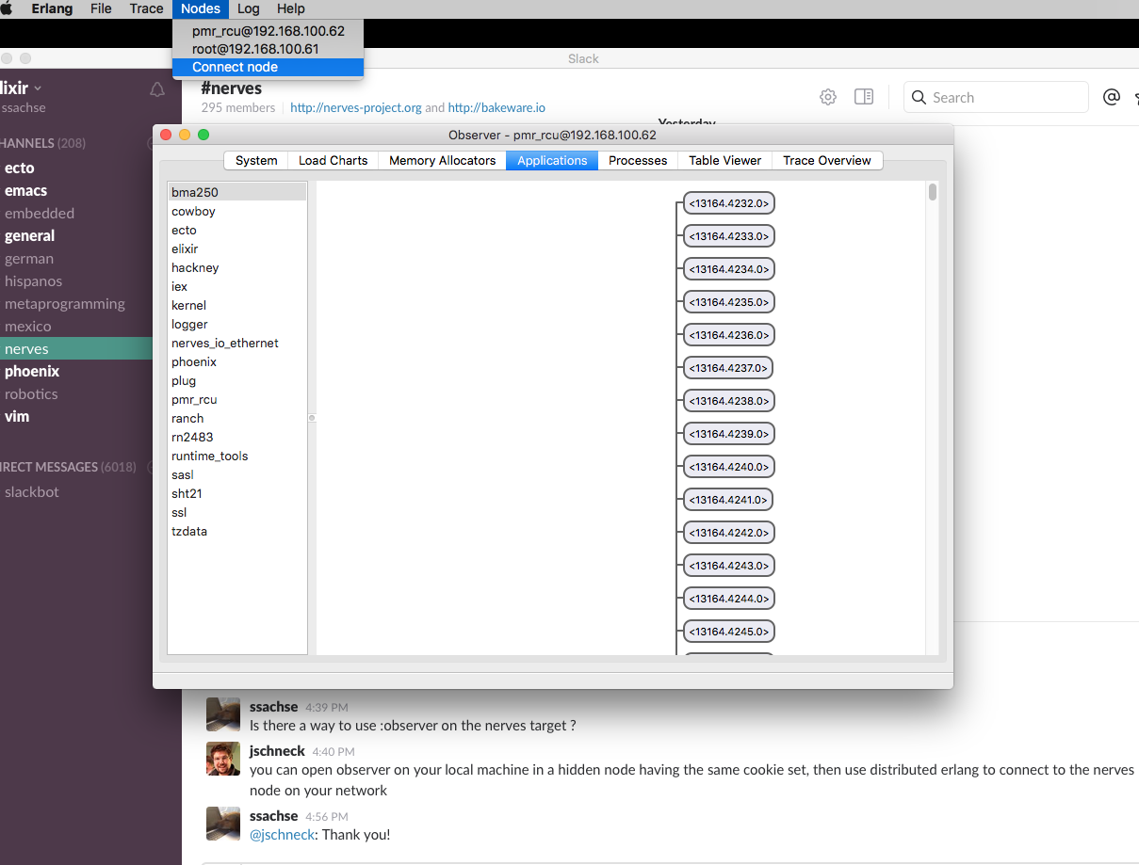The width and height of the screenshot is (1139, 865).
Task: Select node root@192.168.100.61 in Nodes menu
Action: point(268,49)
